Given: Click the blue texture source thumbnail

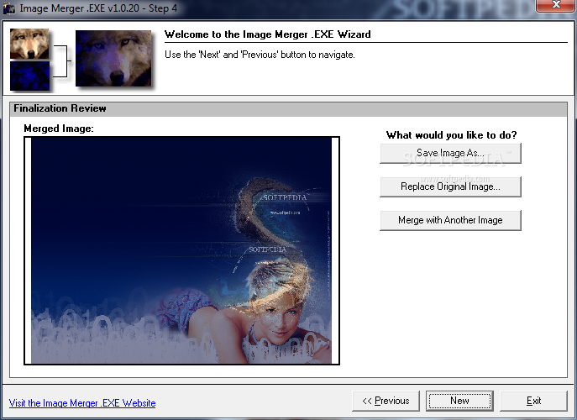Looking at the screenshot, I should pyautogui.click(x=29, y=76).
